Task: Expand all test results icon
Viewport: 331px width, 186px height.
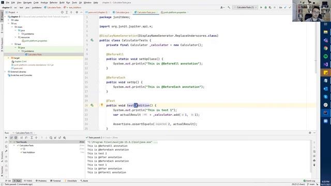Action: click(x=32, y=138)
